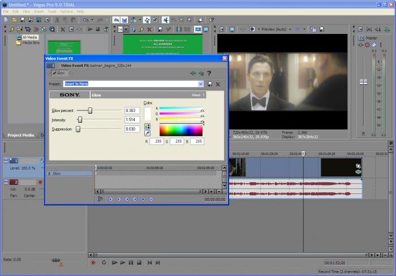
Task: Click the About link in Glow panel
Action: (x=197, y=95)
